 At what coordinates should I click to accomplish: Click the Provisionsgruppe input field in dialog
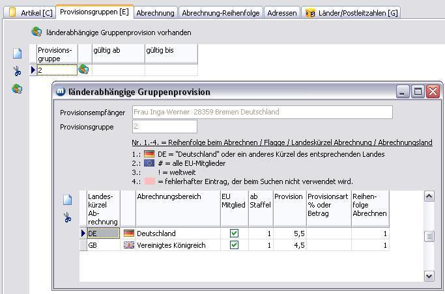point(164,127)
